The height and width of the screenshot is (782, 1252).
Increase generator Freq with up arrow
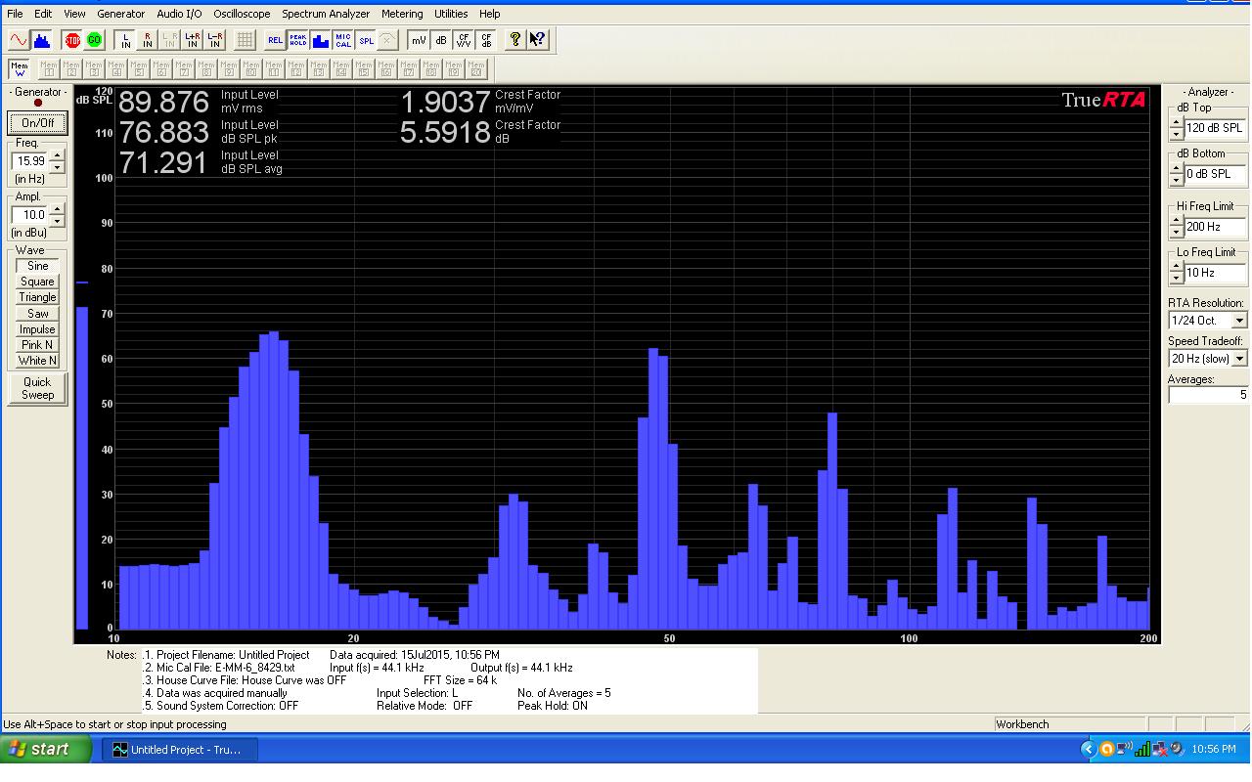(58, 155)
